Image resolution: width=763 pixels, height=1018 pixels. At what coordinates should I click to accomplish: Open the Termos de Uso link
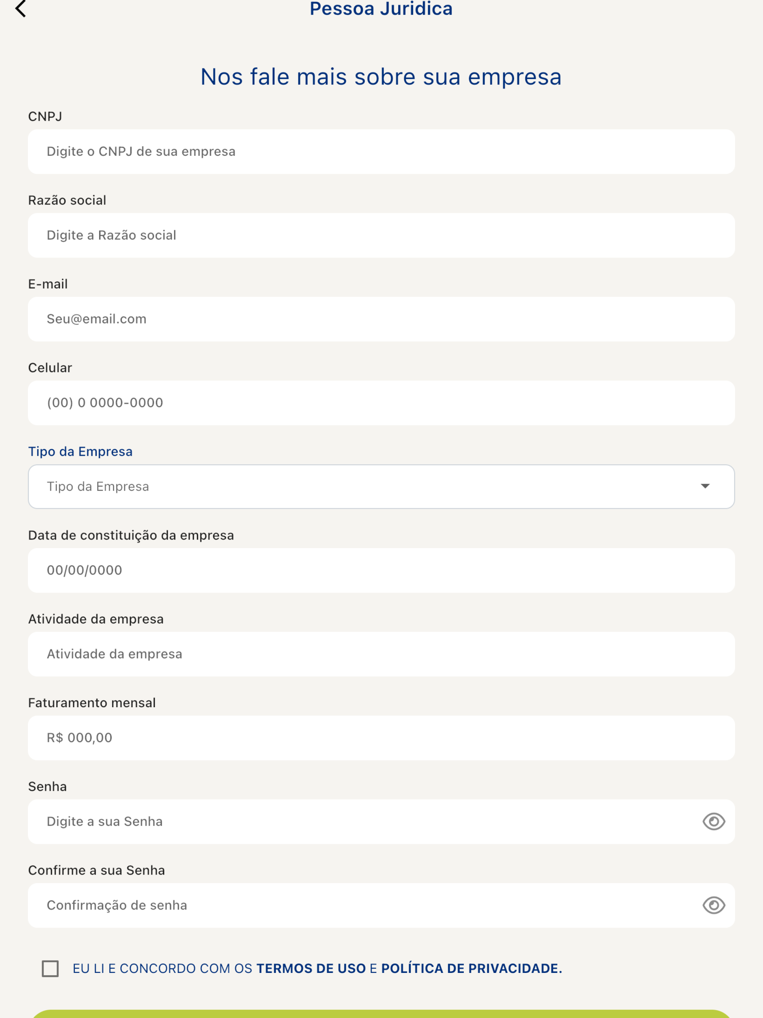pyautogui.click(x=311, y=969)
